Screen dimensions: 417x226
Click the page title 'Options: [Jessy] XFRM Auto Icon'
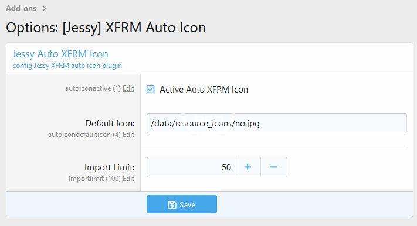pyautogui.click(x=106, y=28)
